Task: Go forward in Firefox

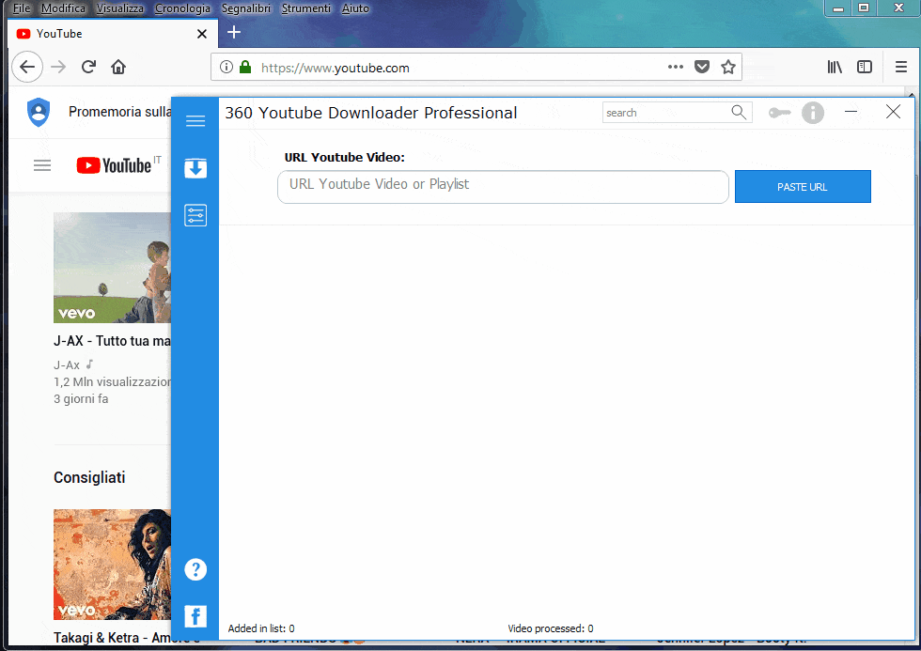Action: coord(58,67)
